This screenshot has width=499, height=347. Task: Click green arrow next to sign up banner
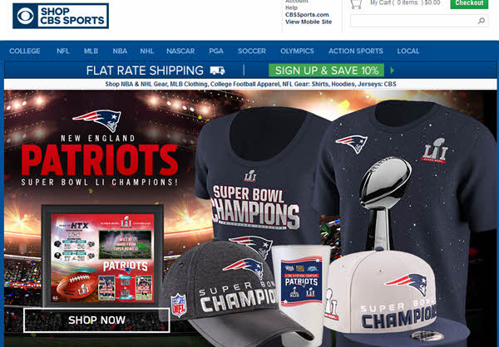(x=392, y=71)
